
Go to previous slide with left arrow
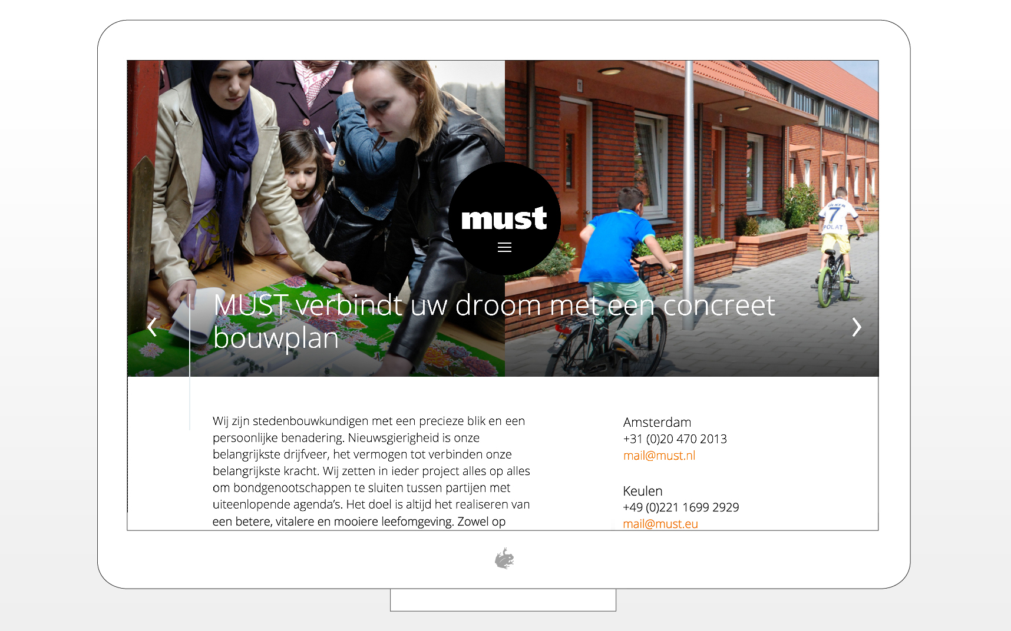[152, 327]
